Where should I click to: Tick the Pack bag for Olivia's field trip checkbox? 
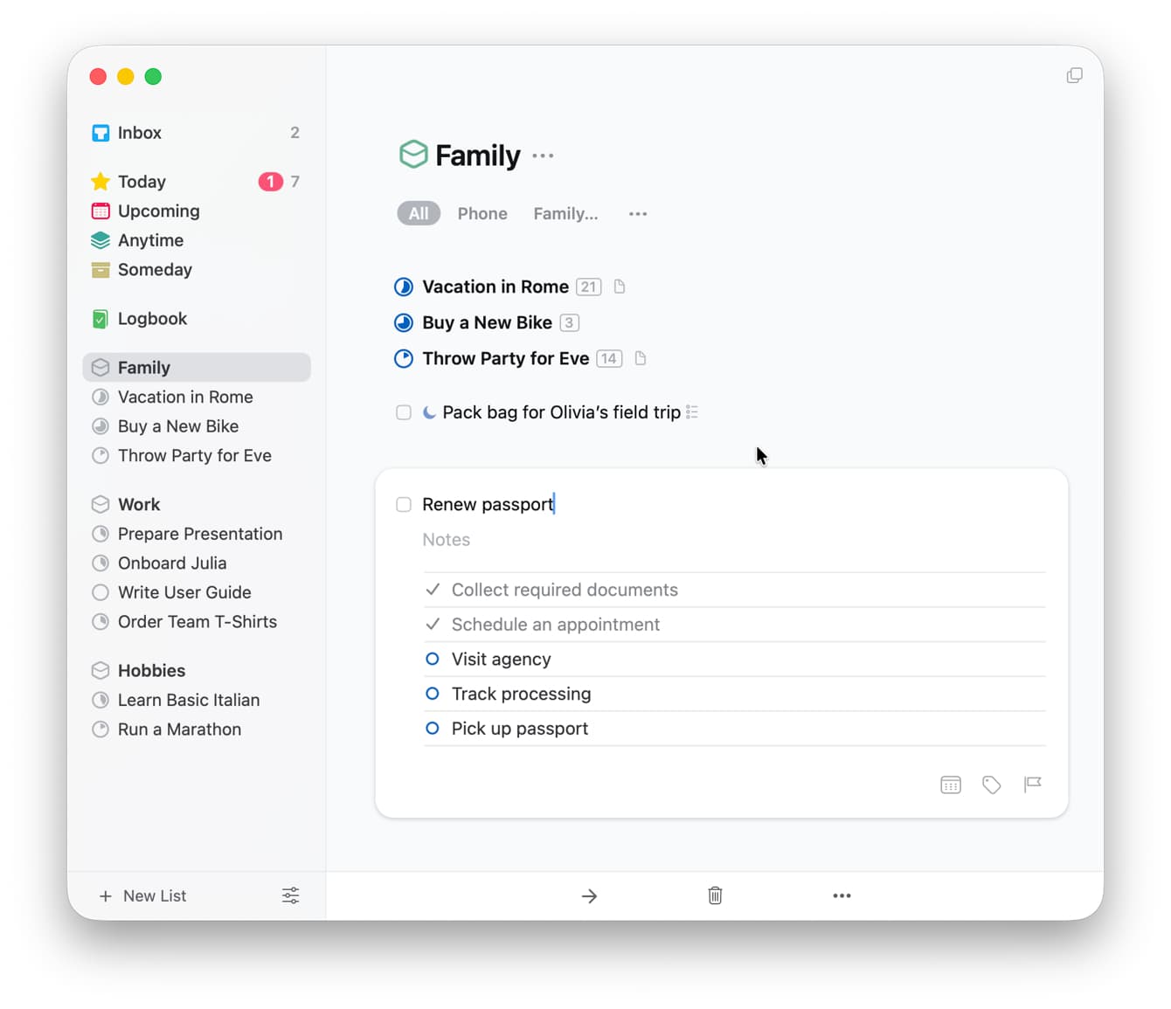(404, 412)
